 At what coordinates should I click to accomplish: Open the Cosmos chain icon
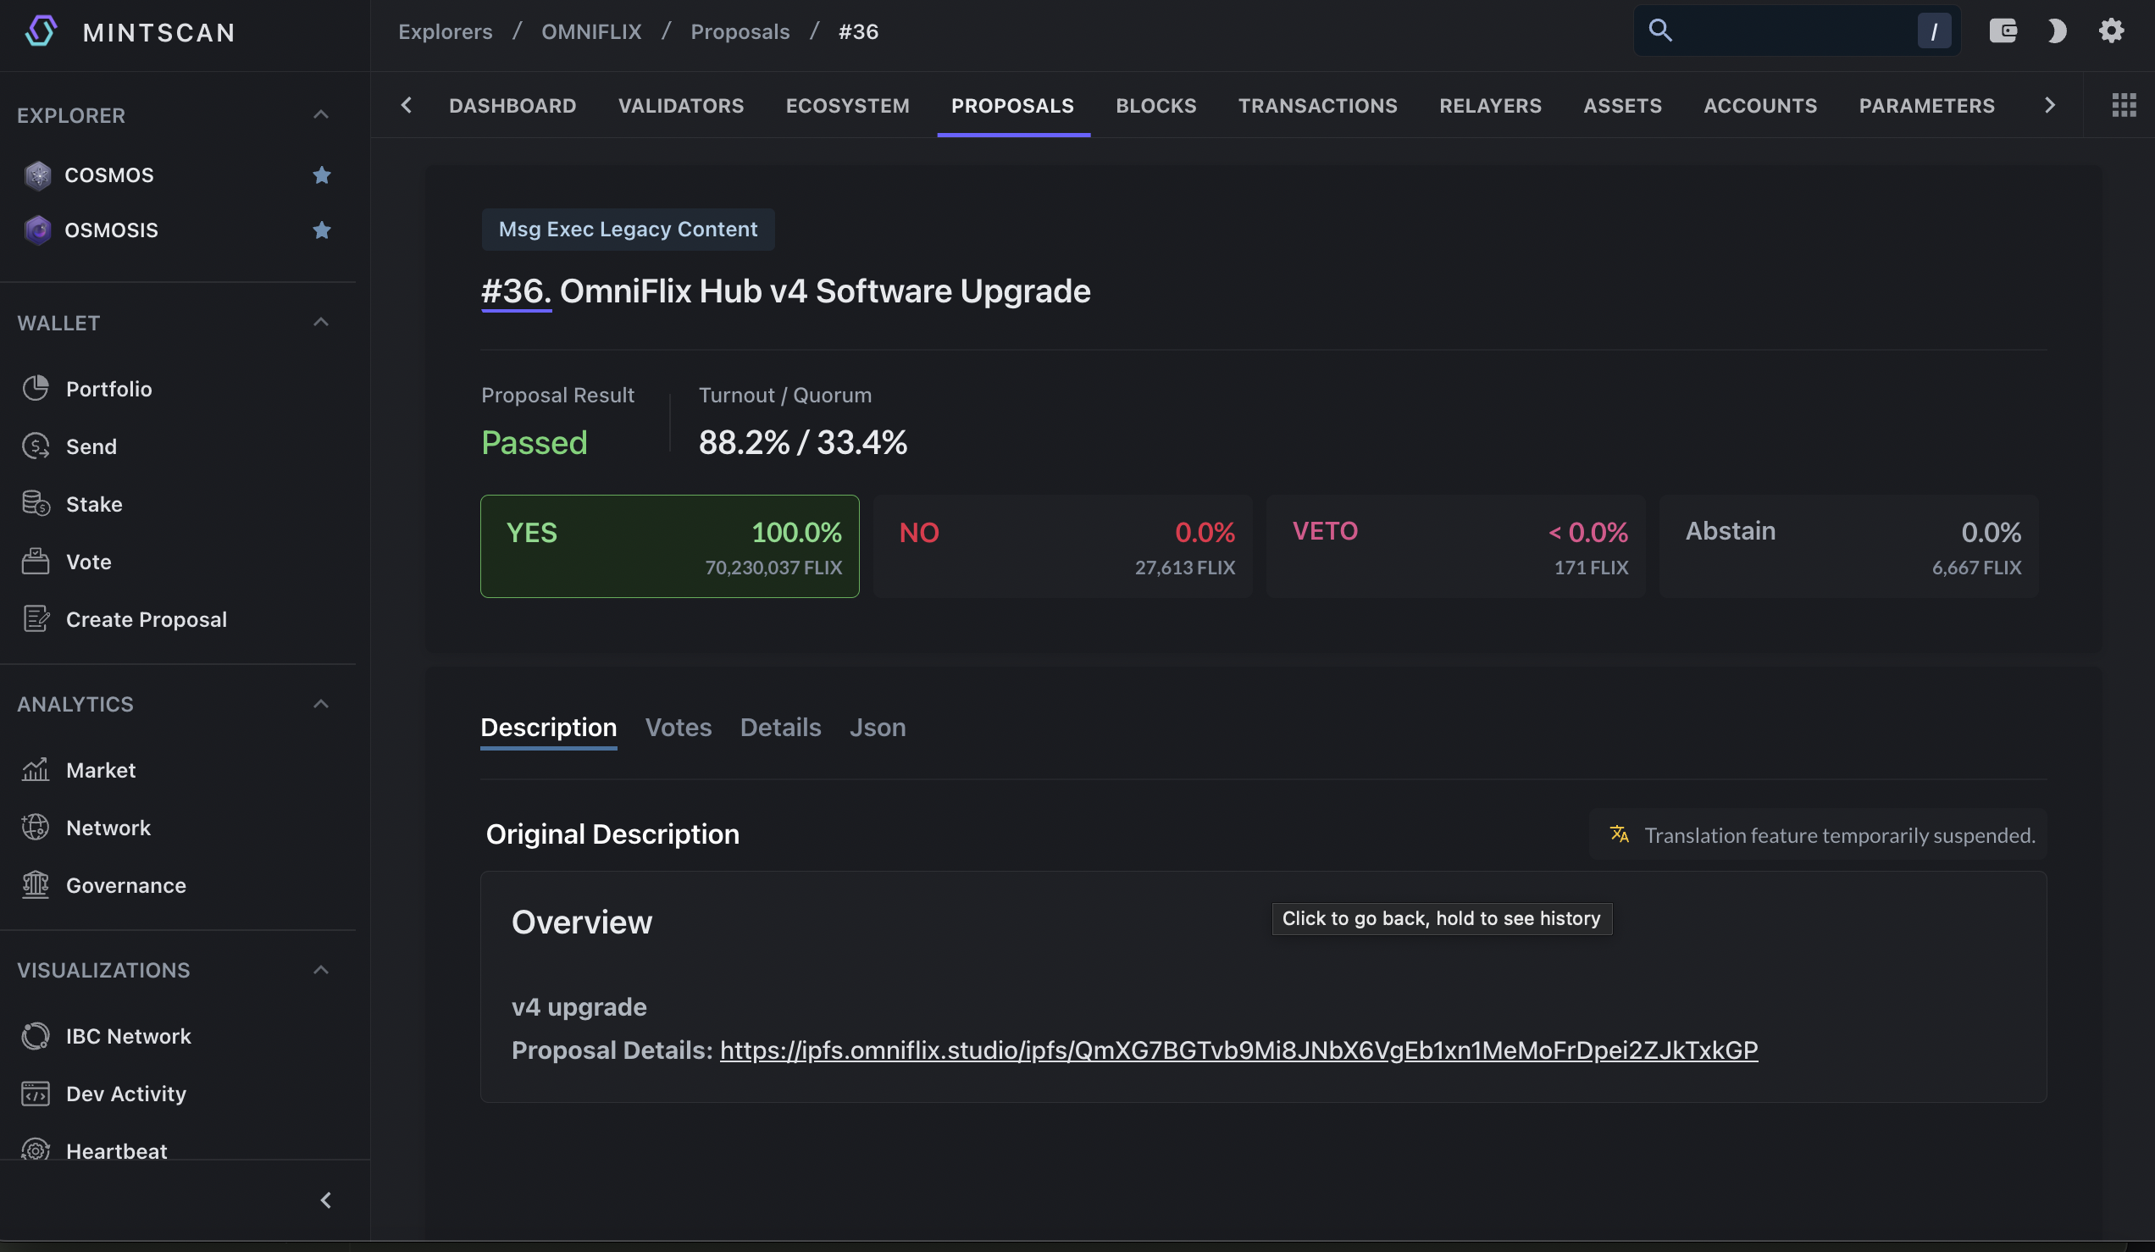pyautogui.click(x=37, y=175)
